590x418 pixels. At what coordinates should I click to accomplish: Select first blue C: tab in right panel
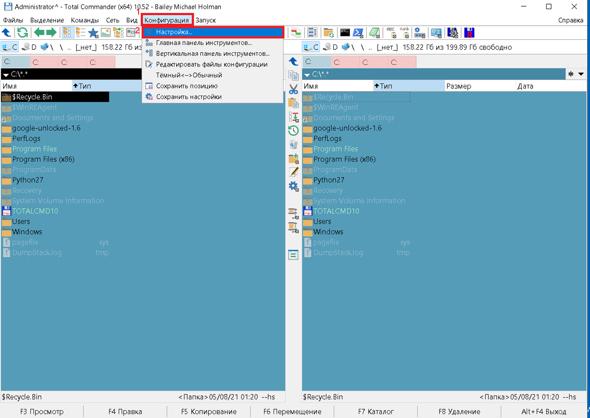[x=317, y=62]
